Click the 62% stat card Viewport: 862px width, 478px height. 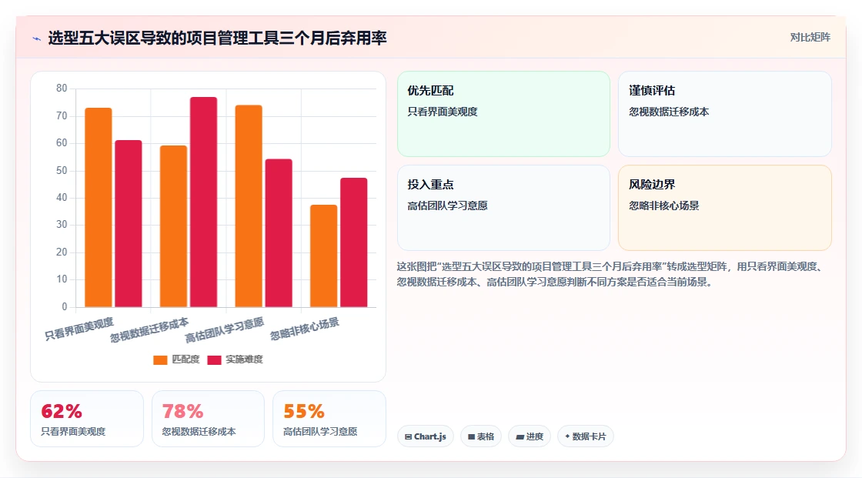[x=87, y=419]
